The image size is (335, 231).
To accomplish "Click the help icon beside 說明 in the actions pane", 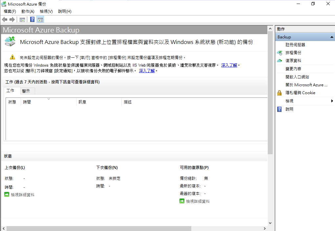I will pos(280,109).
